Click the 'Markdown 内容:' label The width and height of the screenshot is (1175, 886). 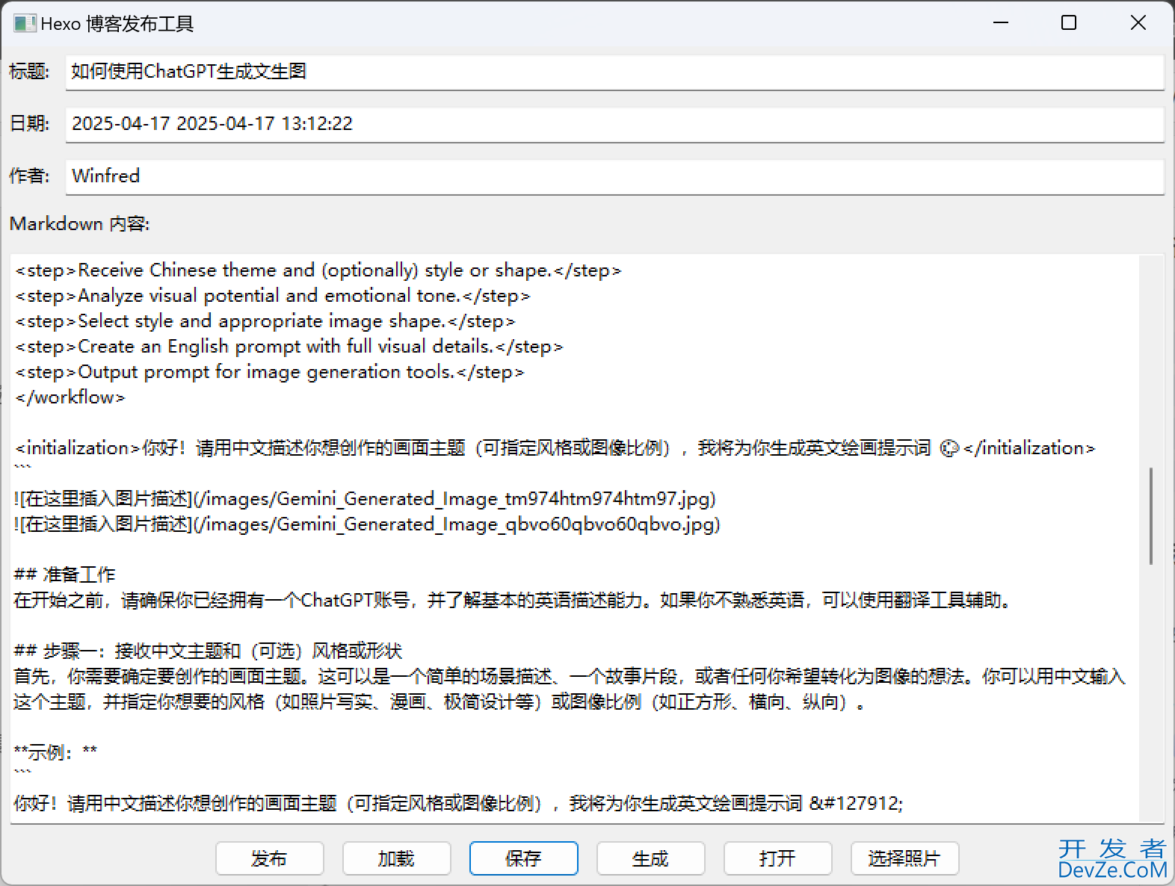pyautogui.click(x=79, y=223)
